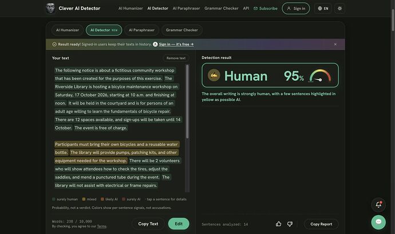Toggle the light/dark theme sun icon
The width and height of the screenshot is (395, 234).
(339, 9)
